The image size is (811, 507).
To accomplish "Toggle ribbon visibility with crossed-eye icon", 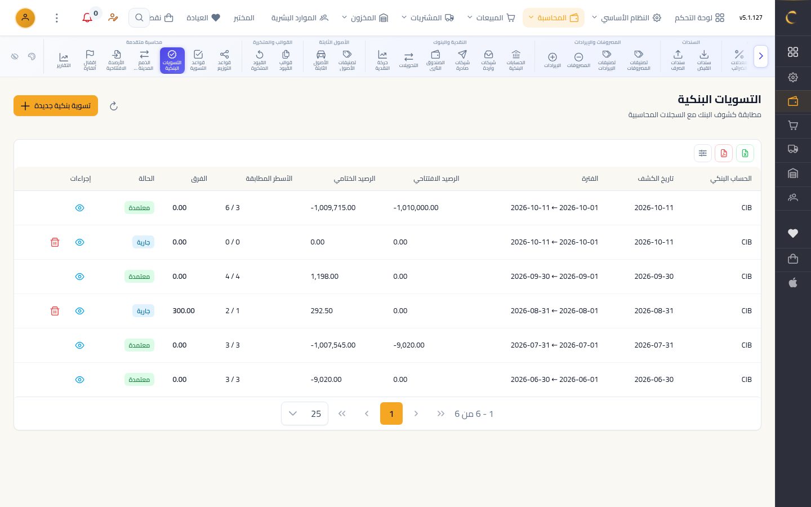I will click(x=15, y=56).
